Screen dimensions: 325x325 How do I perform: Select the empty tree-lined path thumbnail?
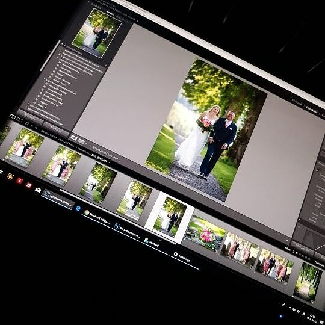(308, 282)
